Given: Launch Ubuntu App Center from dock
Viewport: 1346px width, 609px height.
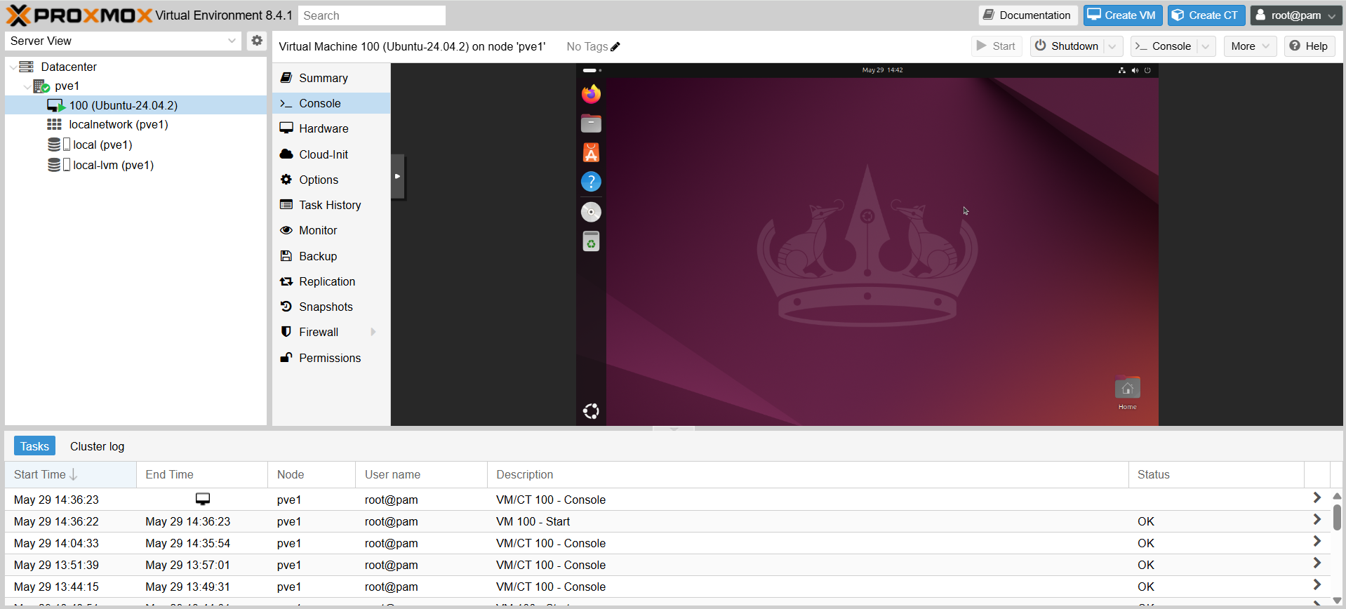Looking at the screenshot, I should pos(591,153).
